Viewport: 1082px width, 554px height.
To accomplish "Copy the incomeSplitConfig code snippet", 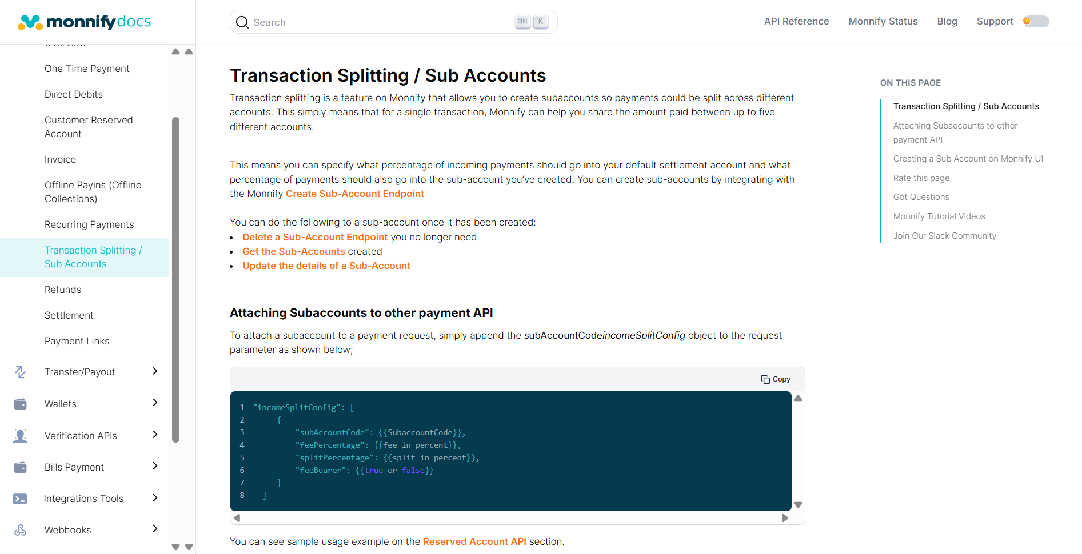I will point(776,379).
